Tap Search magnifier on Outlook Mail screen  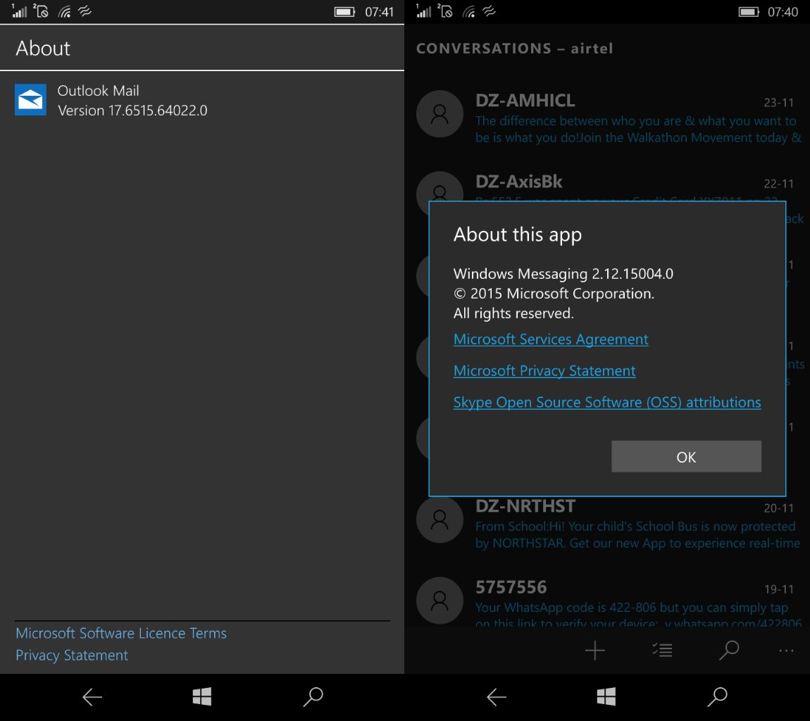point(313,697)
